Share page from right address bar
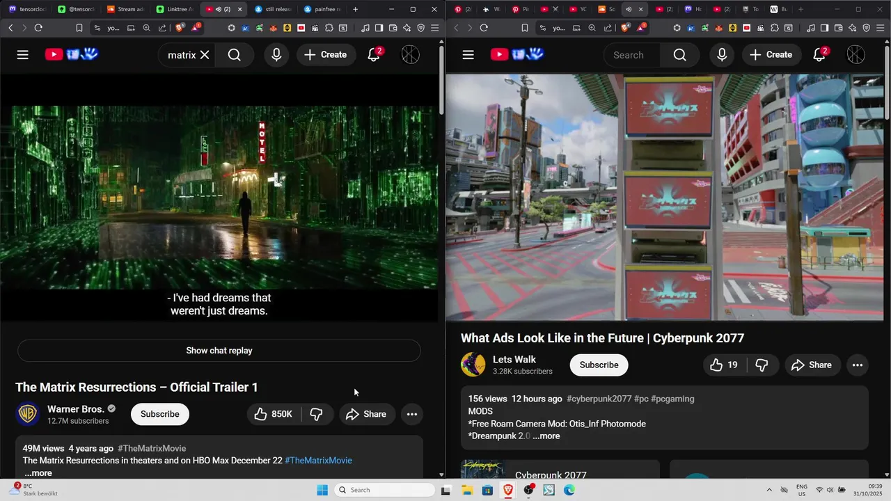Viewport: 891px width, 501px height. click(608, 28)
